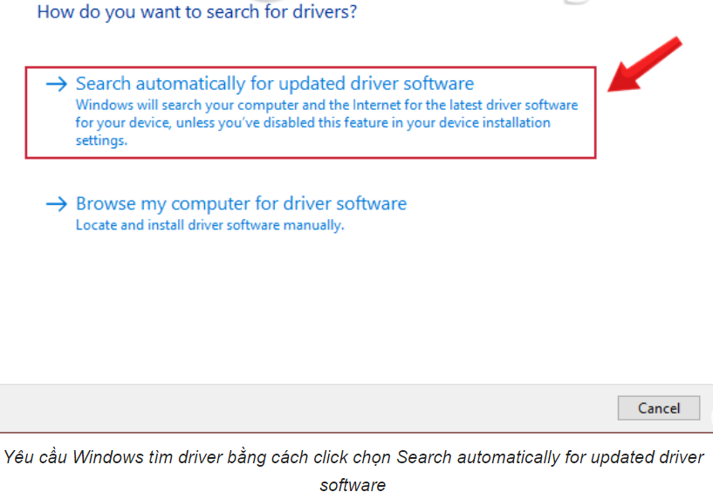713x499 pixels.
Task: Click the Locate and install driver software manually text
Action: click(209, 225)
